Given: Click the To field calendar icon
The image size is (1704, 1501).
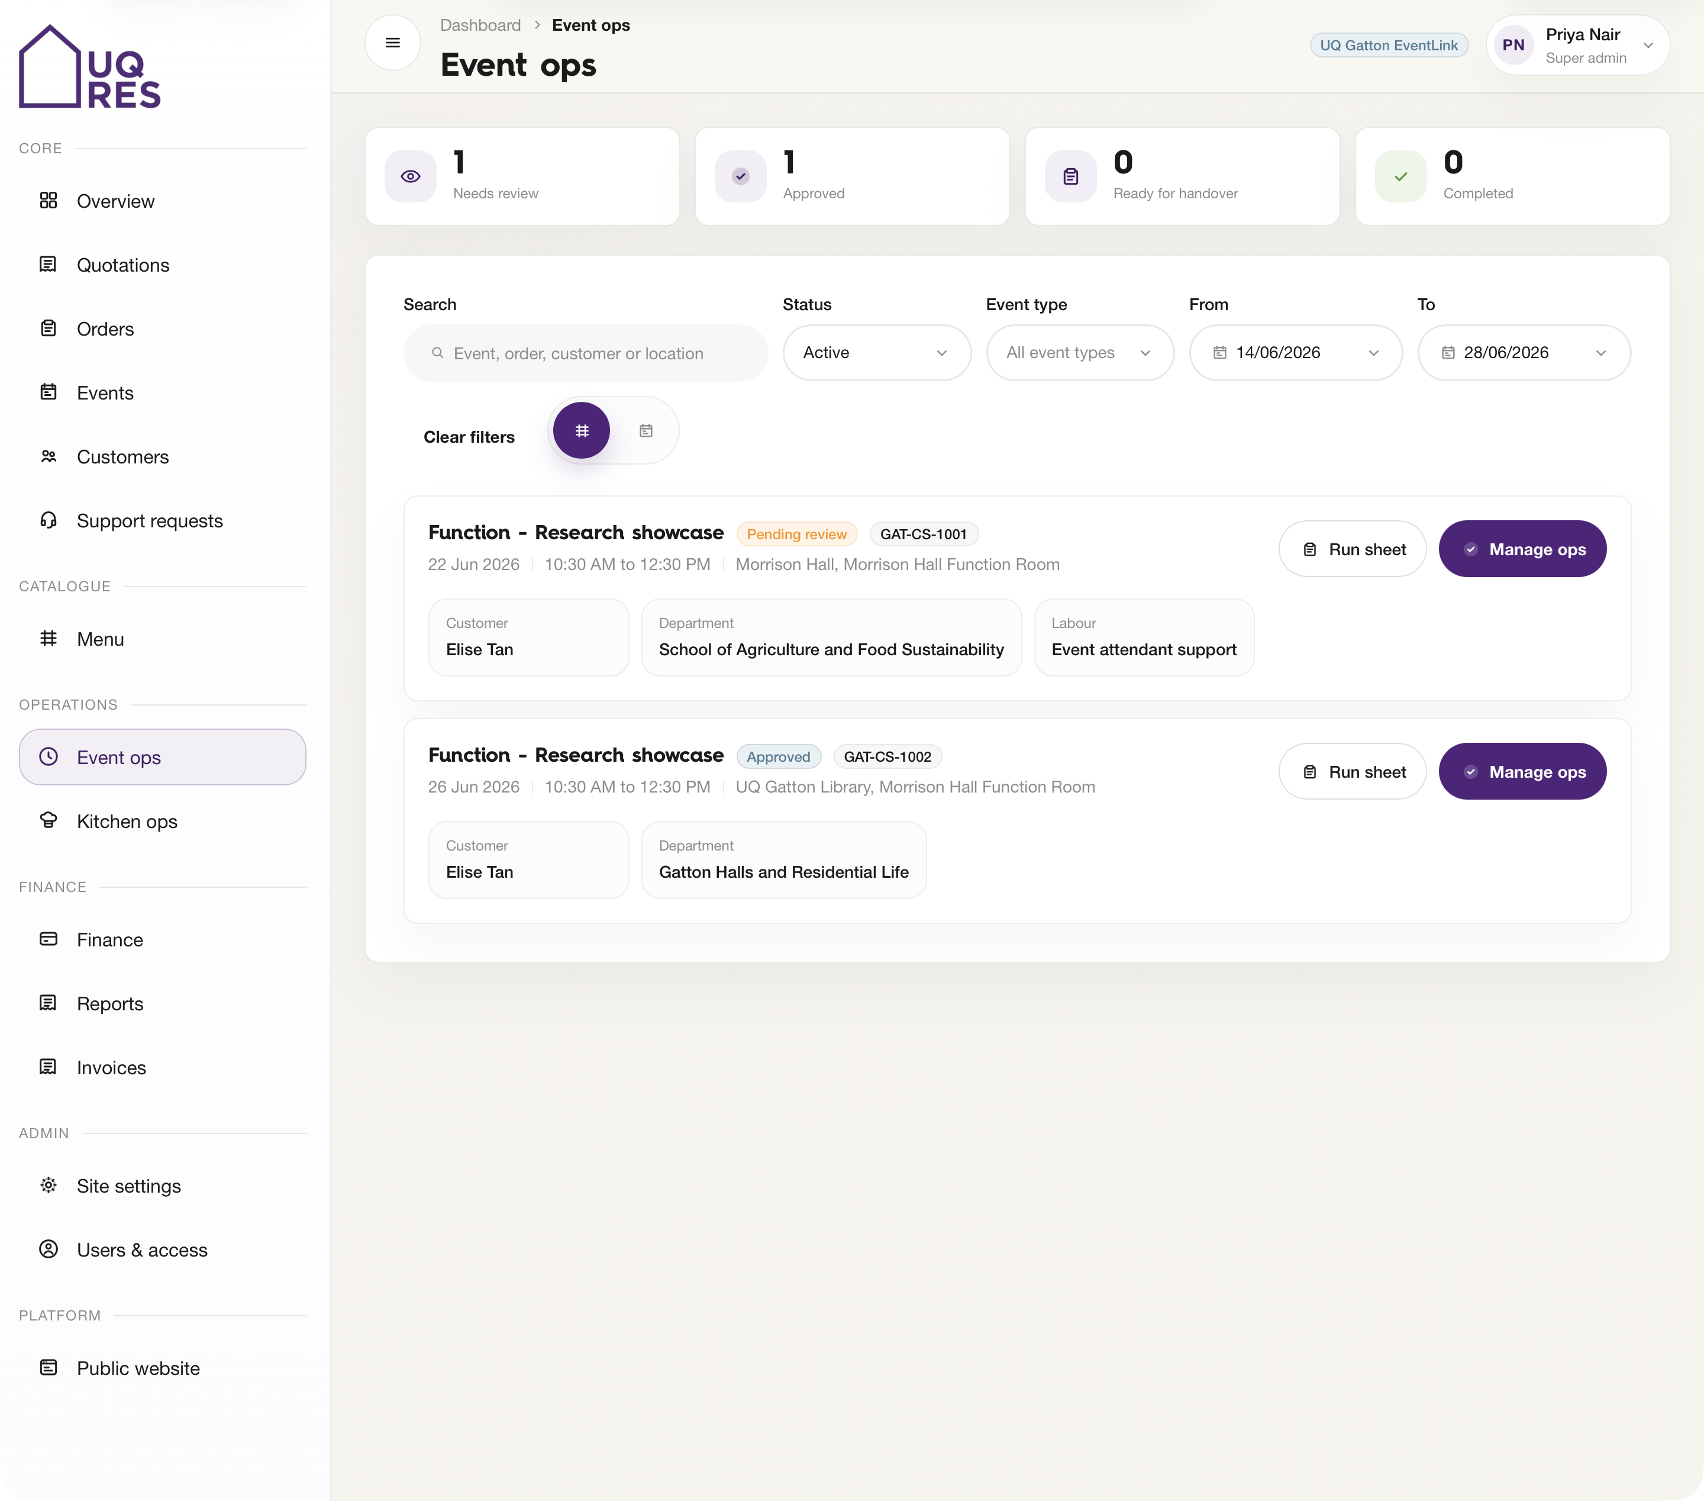Looking at the screenshot, I should click(x=1448, y=353).
